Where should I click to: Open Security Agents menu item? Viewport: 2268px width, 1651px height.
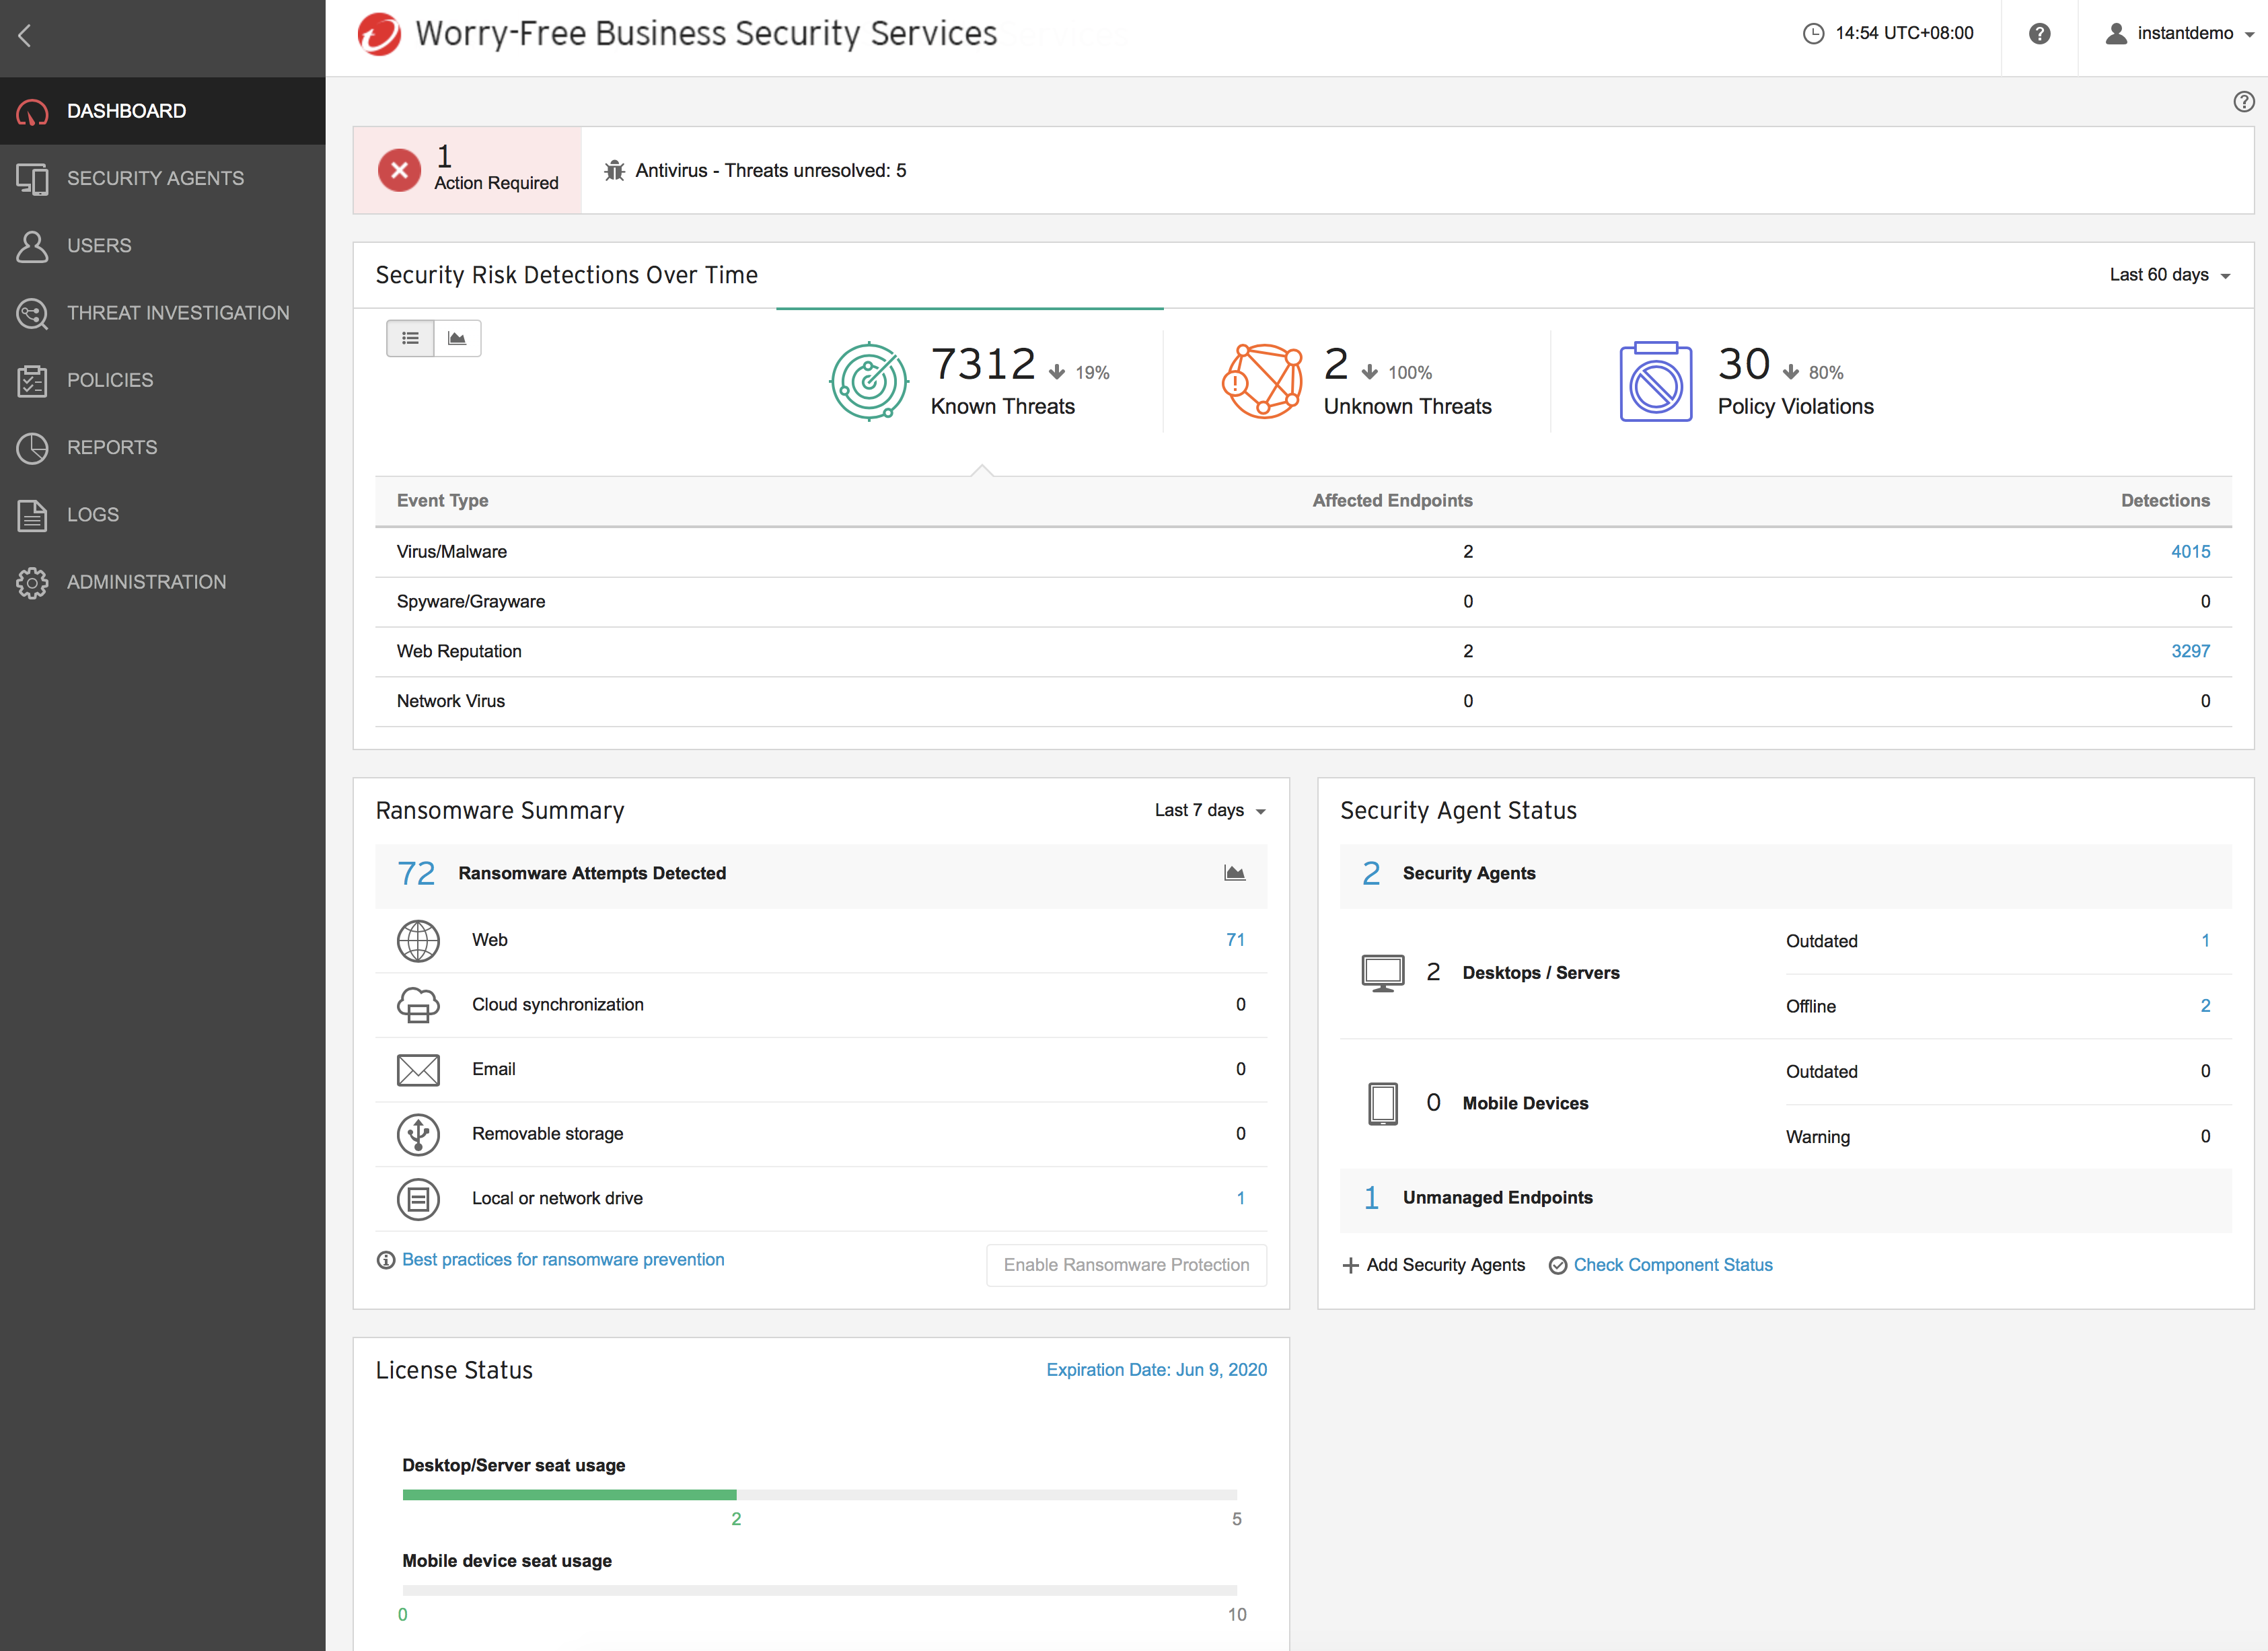(163, 179)
